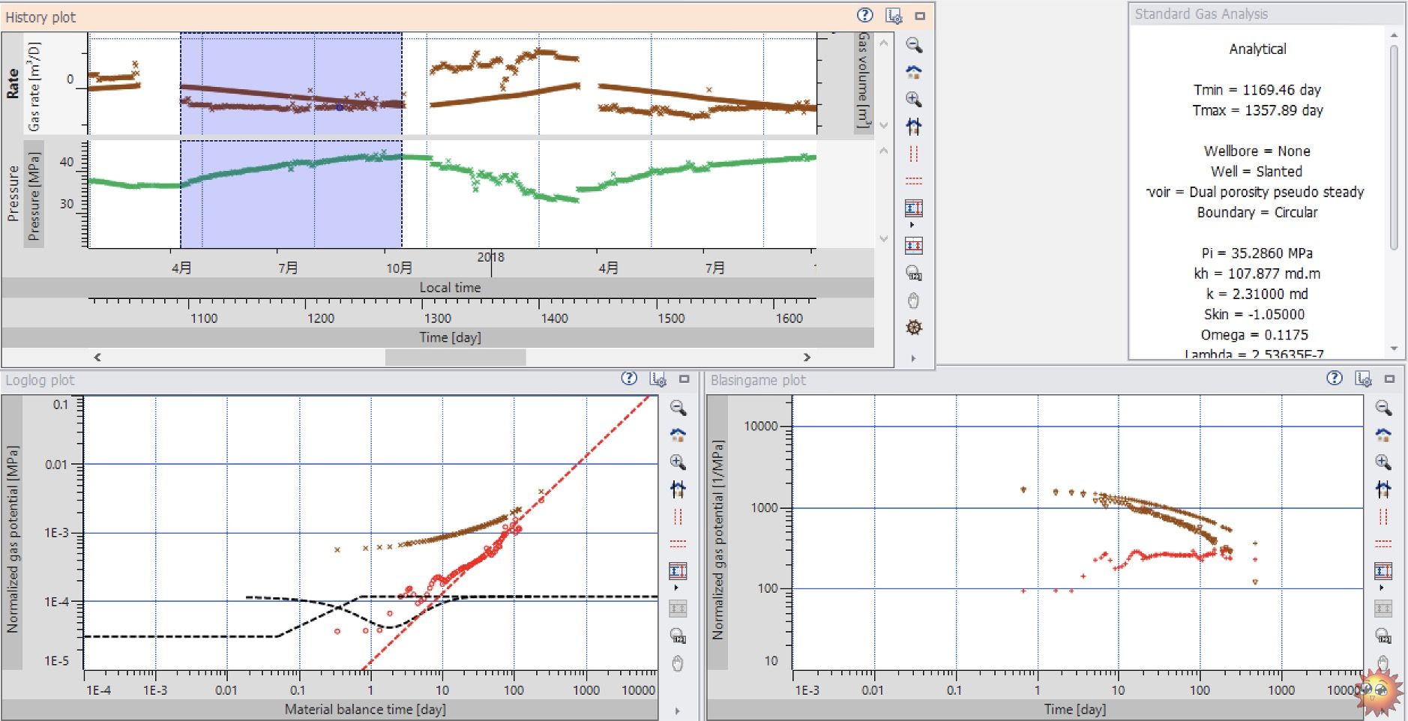Toggle horizontal grid lines in History plot
This screenshot has height=721, width=1408.
coord(914,181)
